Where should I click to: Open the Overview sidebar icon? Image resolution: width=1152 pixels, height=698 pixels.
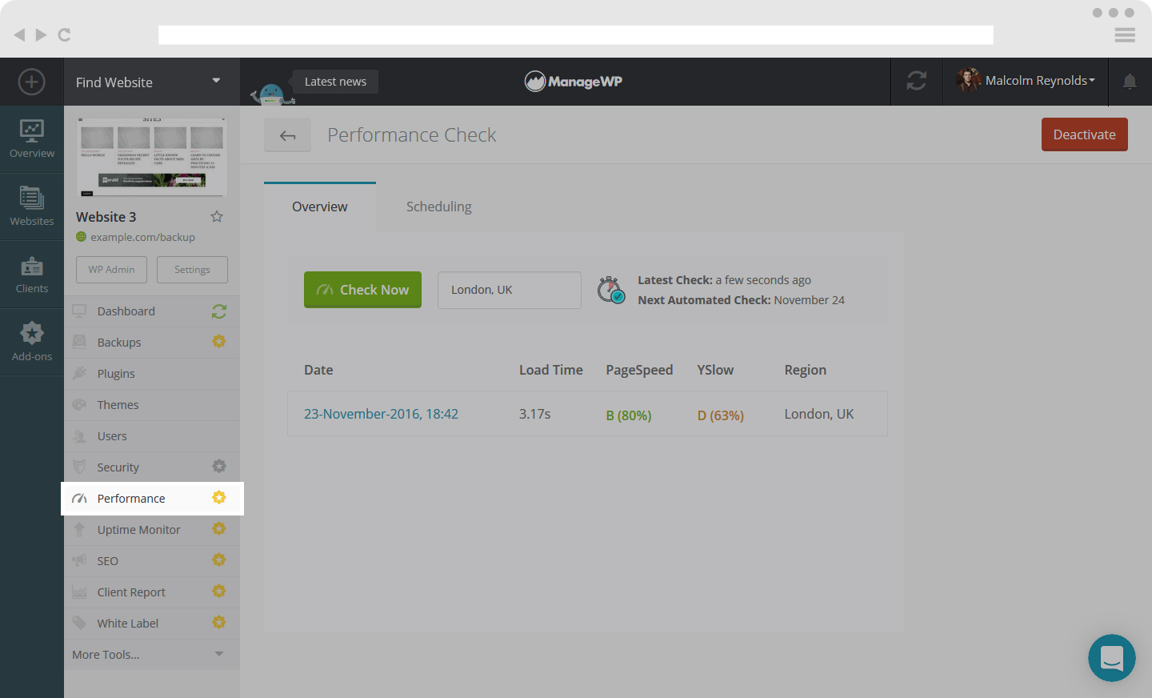[32, 139]
